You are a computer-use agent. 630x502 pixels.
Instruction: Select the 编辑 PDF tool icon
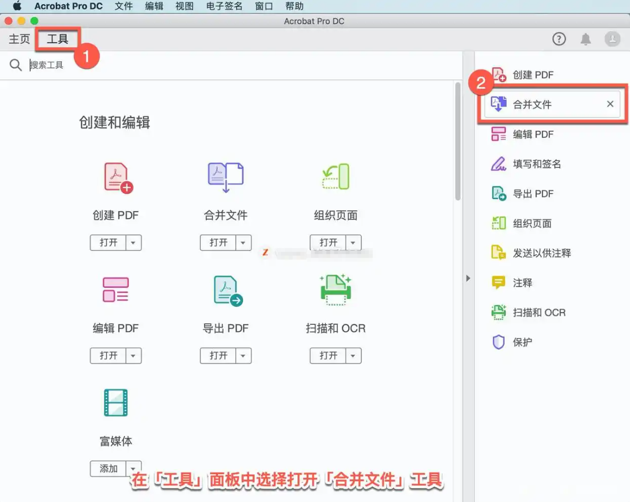(x=116, y=289)
